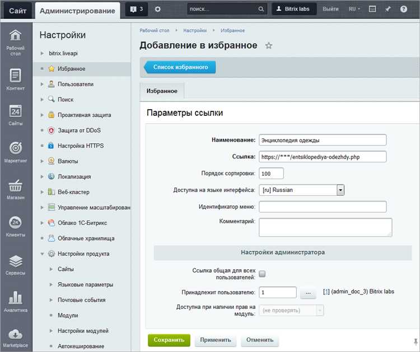Open Облачные хранилища menu item
Image resolution: width=420 pixels, height=352 pixels.
86,238
